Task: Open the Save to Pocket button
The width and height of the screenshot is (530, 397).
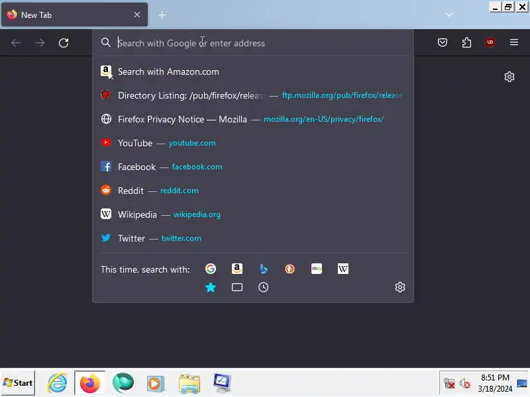Action: pos(443,42)
